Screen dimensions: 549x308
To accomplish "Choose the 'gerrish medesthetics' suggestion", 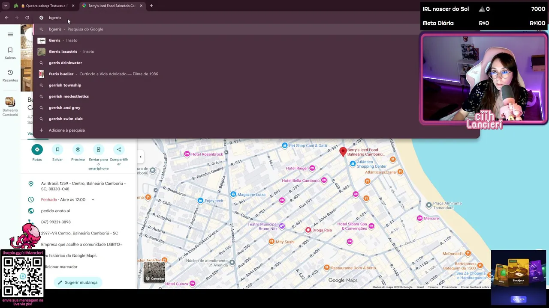I will [256, 96].
